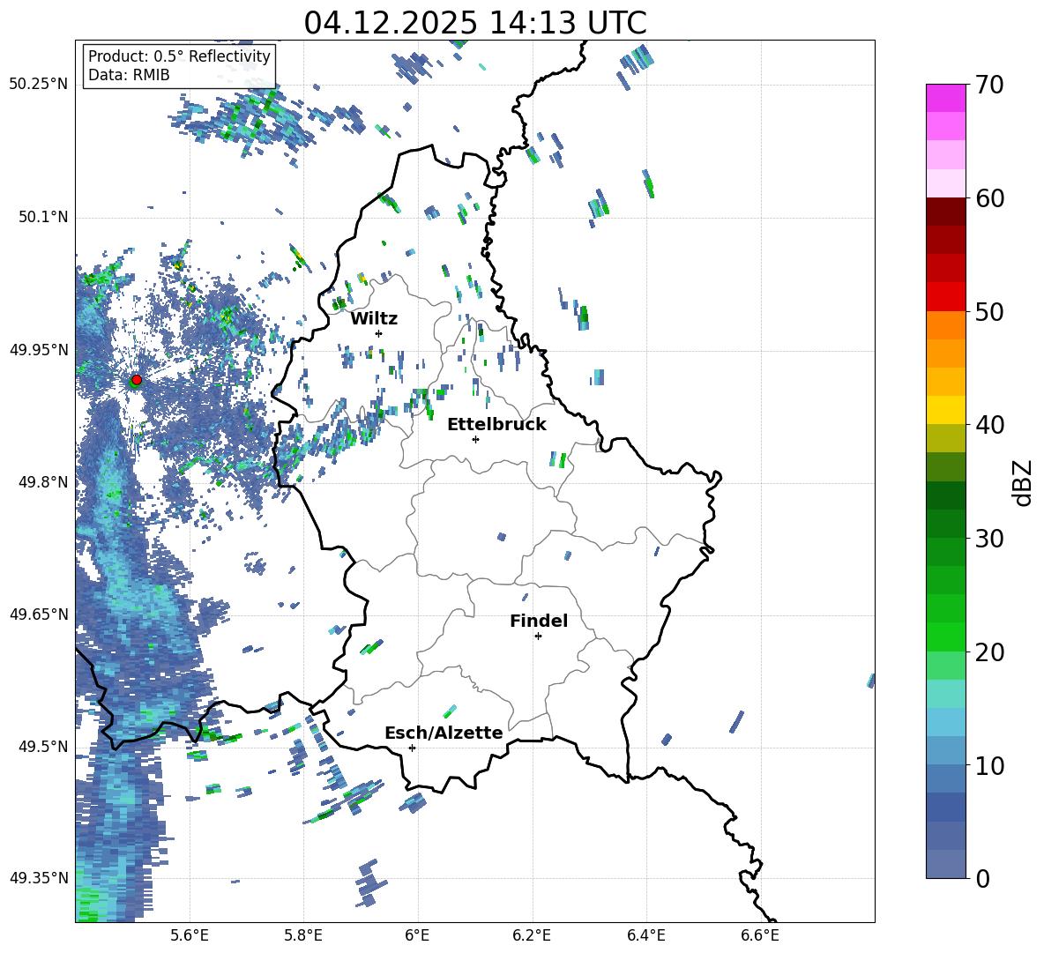
Task: Click the Data: RMIB text
Action: tap(129, 75)
